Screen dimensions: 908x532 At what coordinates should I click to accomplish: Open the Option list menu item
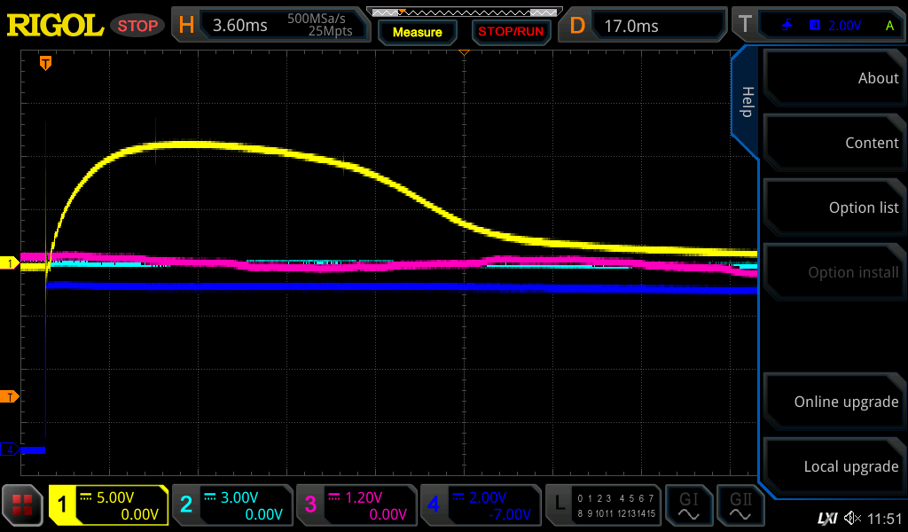(834, 207)
